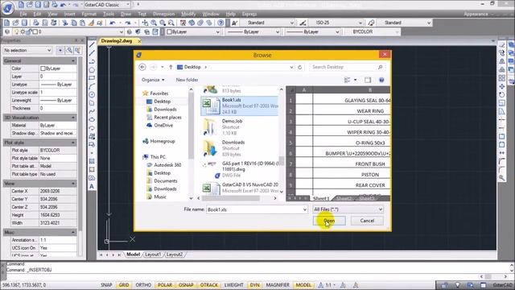
Task: Toggle GRID in the status bar
Action: point(124,285)
